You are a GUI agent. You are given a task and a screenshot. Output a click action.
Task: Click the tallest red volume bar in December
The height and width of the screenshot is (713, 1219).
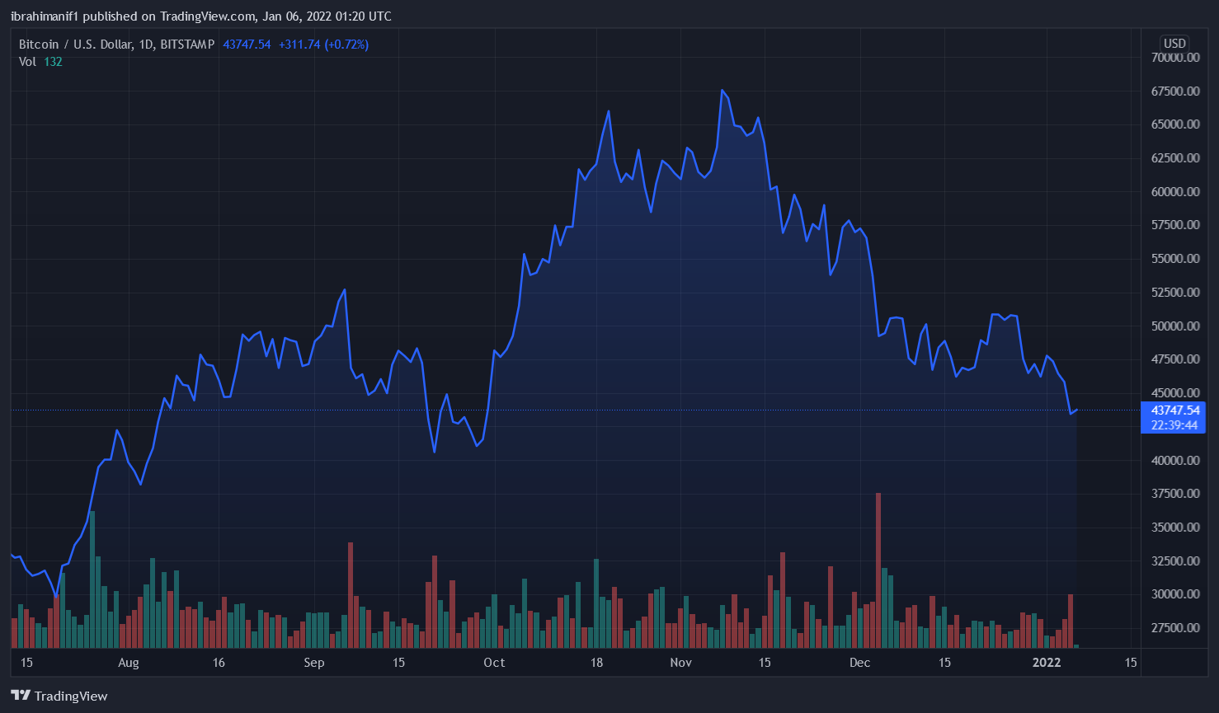pyautogui.click(x=878, y=569)
